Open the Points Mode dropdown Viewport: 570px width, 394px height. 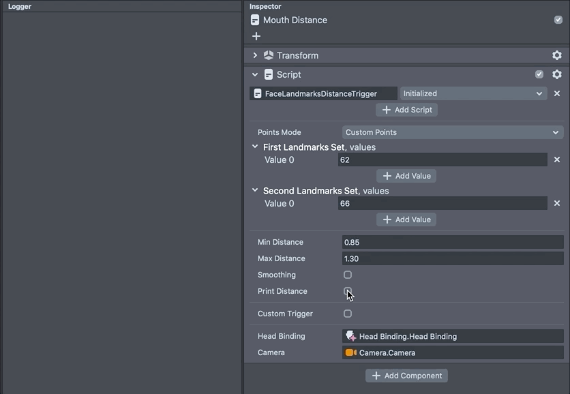coord(452,132)
